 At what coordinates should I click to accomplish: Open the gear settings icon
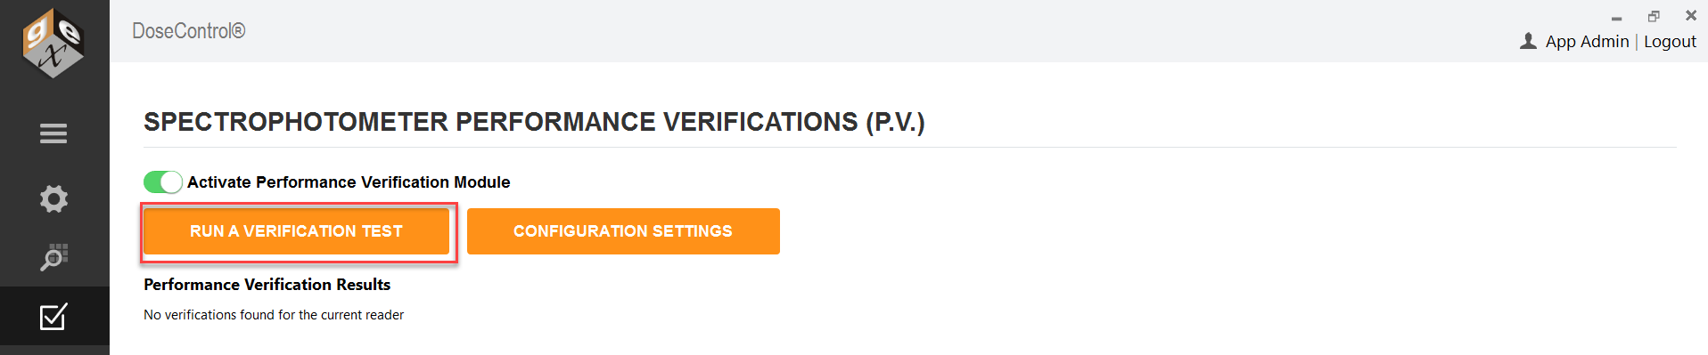[53, 198]
